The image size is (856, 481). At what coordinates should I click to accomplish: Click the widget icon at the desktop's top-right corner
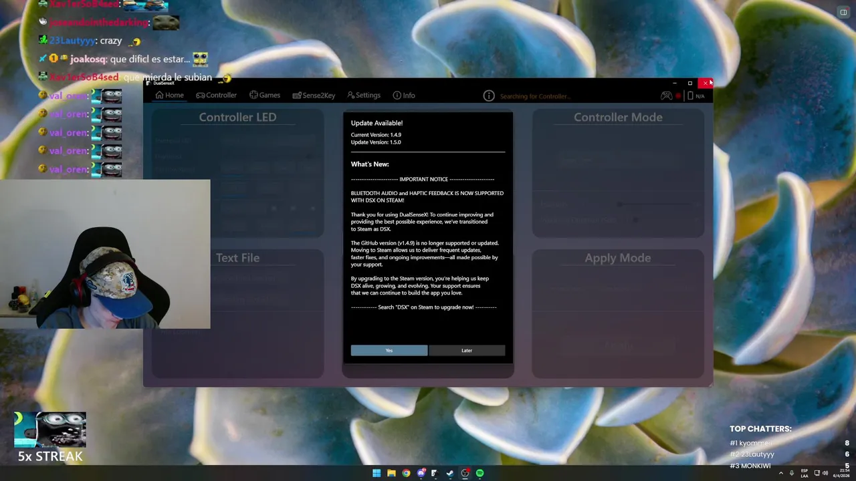click(x=843, y=12)
